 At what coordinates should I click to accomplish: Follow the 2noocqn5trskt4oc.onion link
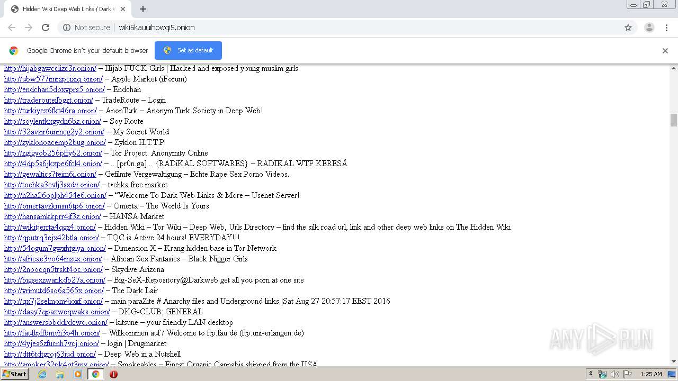(x=53, y=269)
